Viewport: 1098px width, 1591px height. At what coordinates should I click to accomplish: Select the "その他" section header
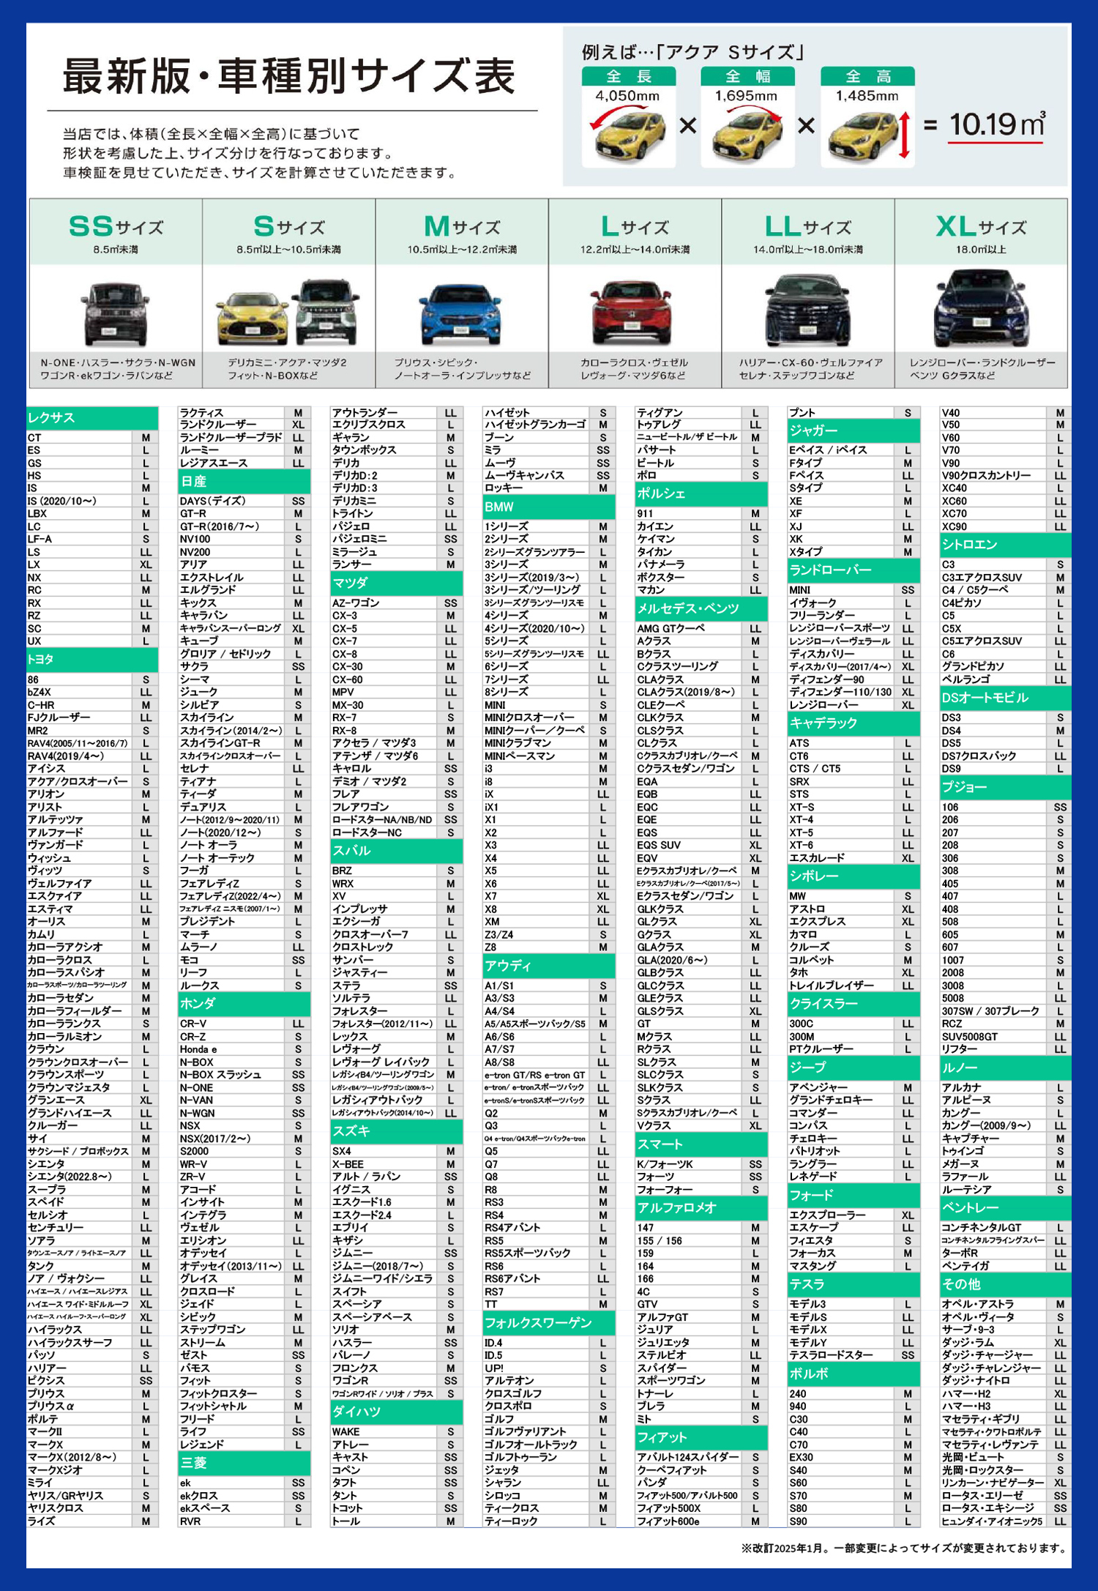coord(1006,1284)
